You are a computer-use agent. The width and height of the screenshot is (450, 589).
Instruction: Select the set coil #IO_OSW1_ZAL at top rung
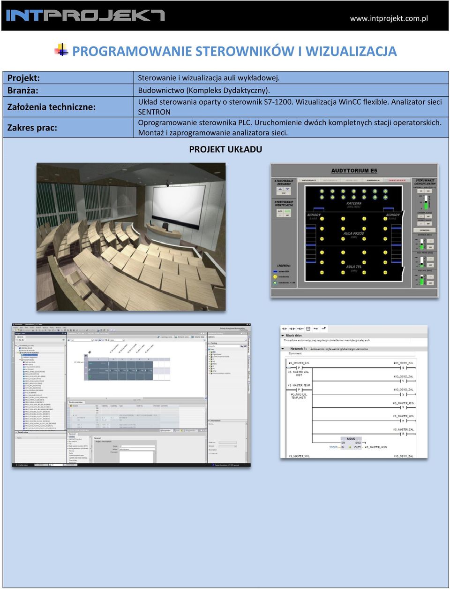tap(403, 368)
